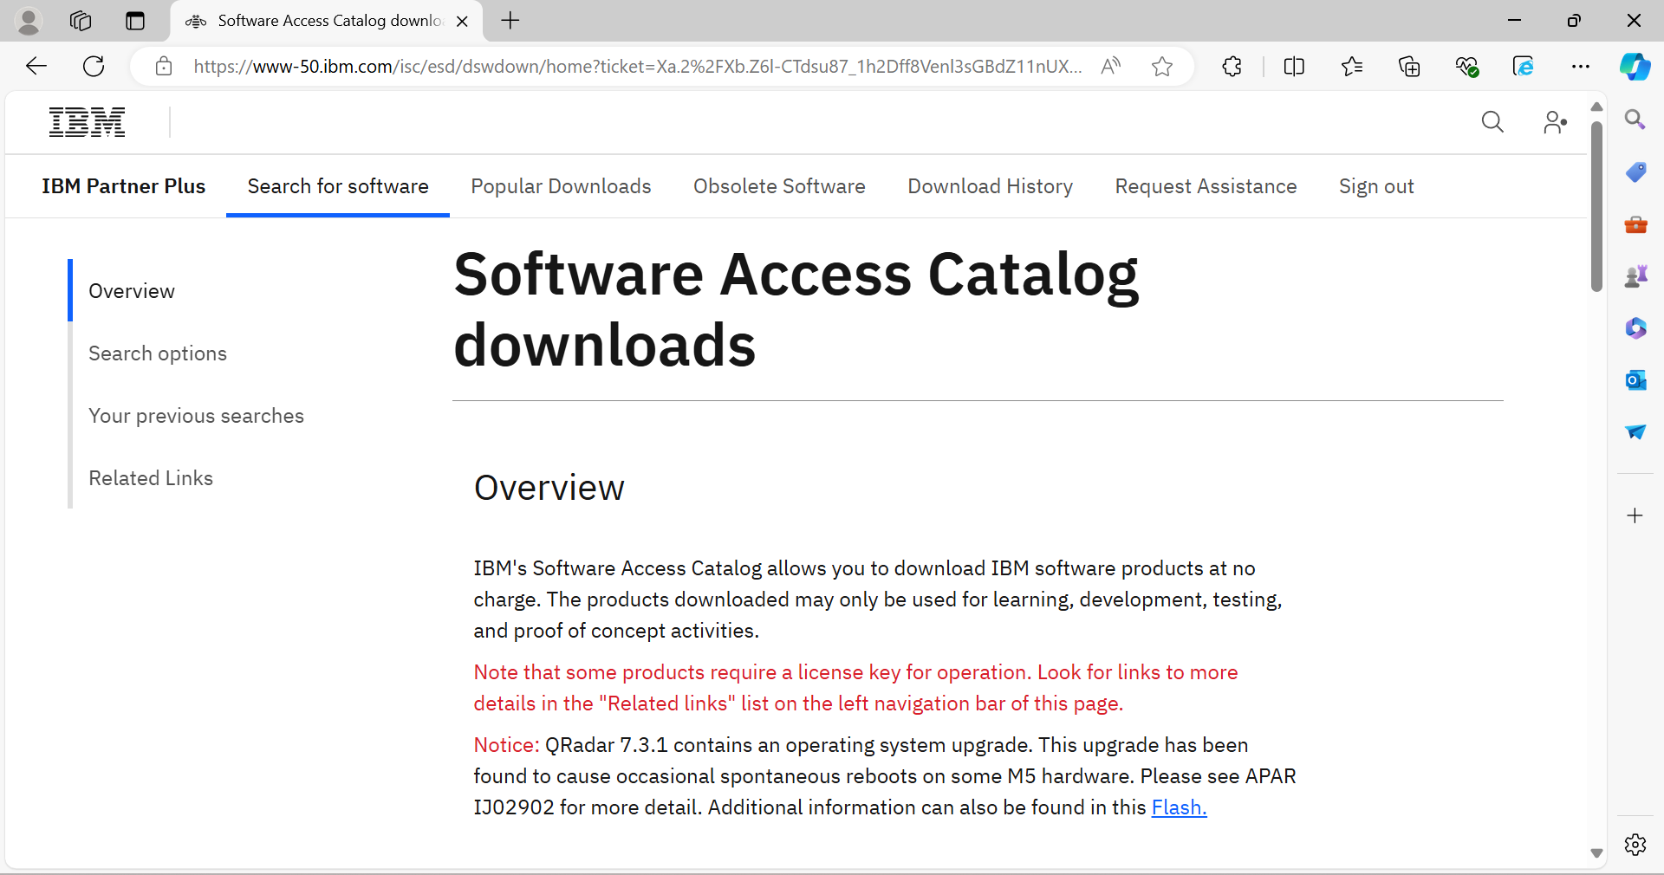
Task: Open Read aloud in the address bar
Action: [x=1110, y=66]
